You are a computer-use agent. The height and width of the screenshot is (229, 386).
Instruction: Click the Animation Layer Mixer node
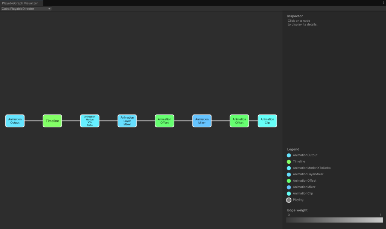(127, 121)
